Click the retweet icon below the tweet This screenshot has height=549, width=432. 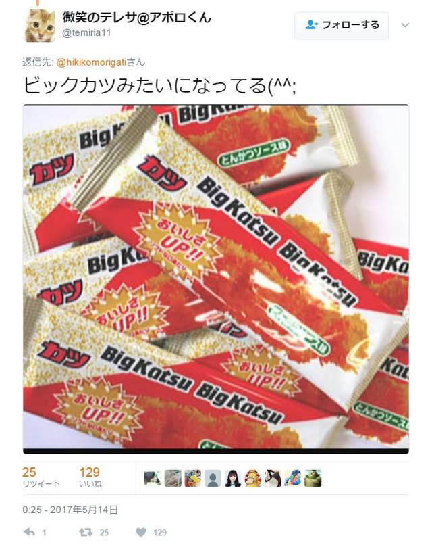pos(86,532)
